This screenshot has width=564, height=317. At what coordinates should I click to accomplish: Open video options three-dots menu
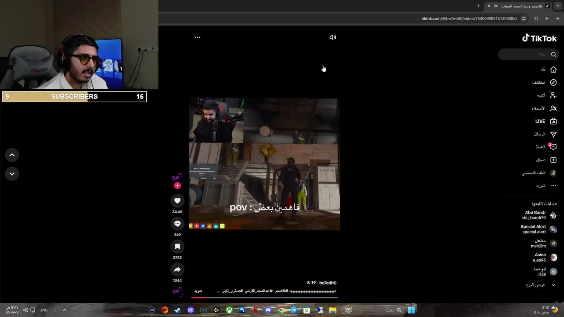coord(197,37)
